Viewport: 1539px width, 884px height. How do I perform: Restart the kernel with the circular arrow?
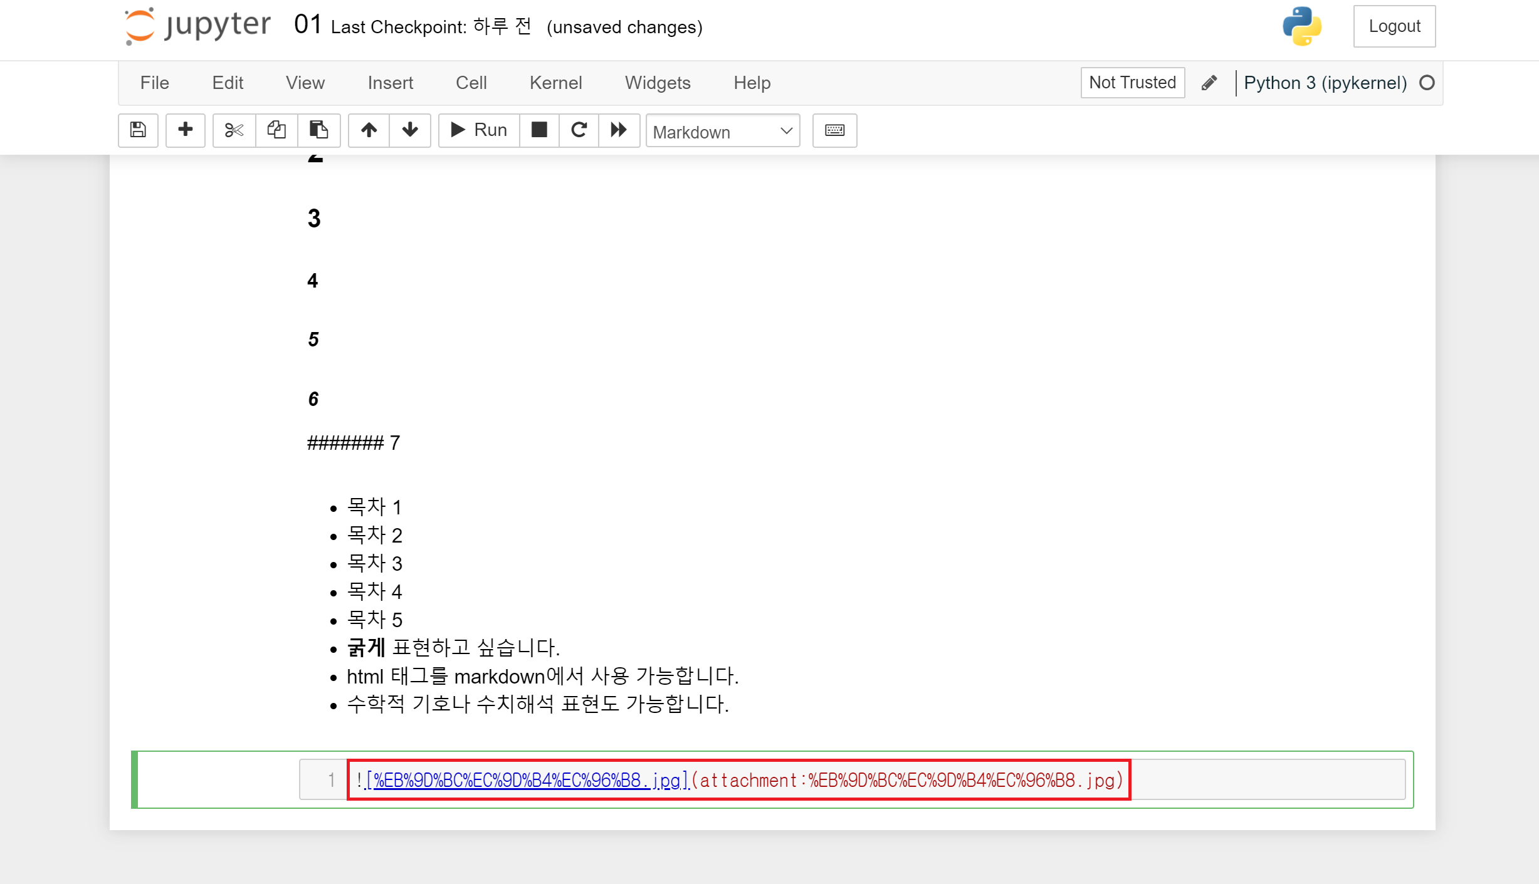pyautogui.click(x=579, y=130)
